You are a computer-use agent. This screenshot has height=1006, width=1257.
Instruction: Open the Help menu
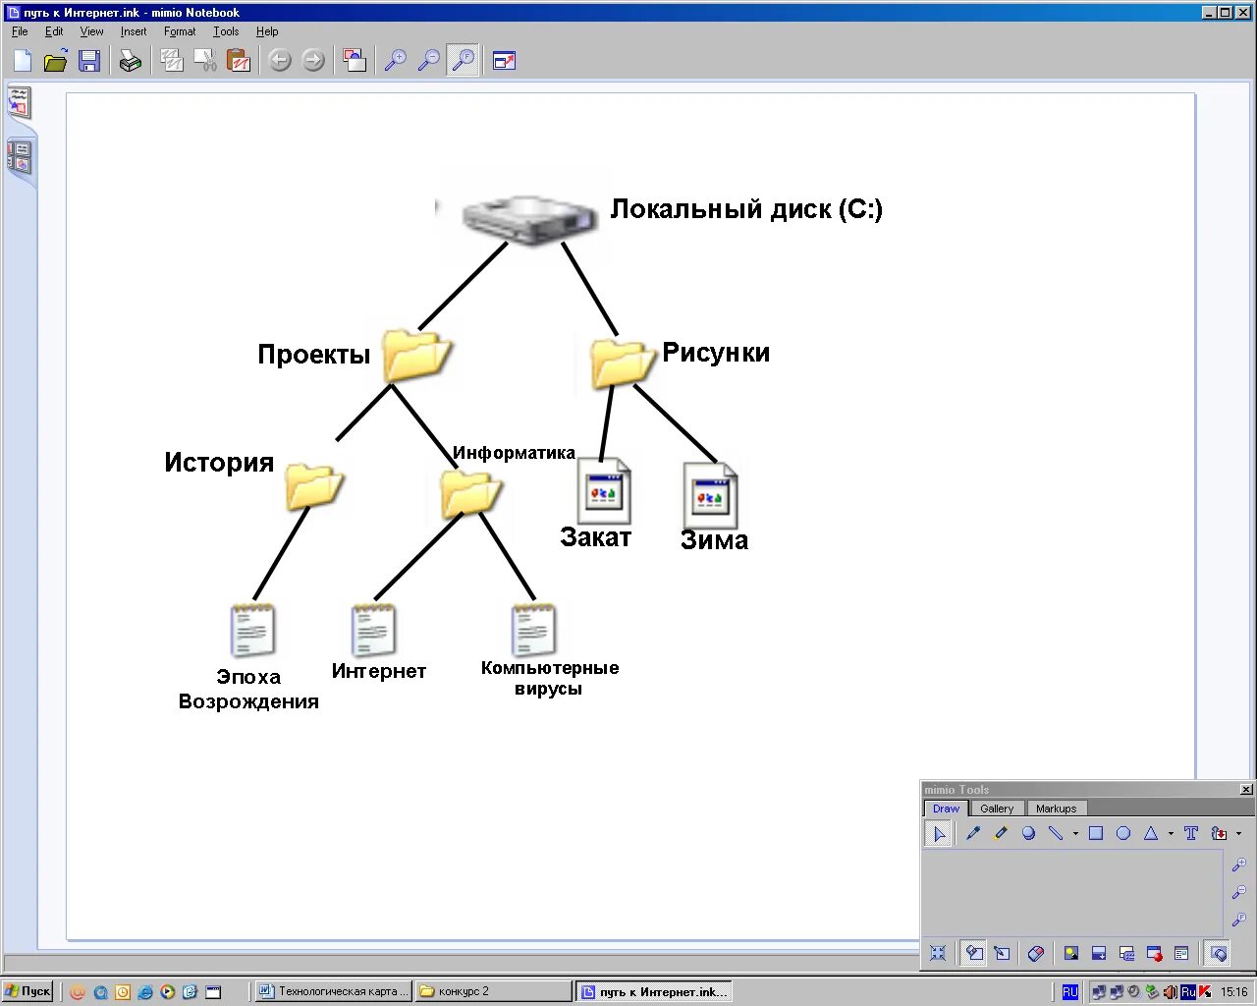tap(267, 31)
